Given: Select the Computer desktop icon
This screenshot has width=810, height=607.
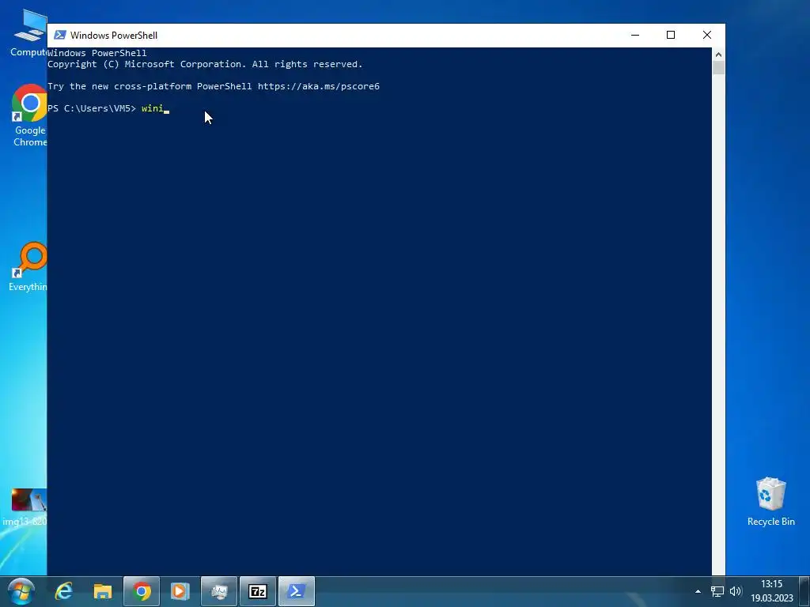Looking at the screenshot, I should tap(28, 32).
